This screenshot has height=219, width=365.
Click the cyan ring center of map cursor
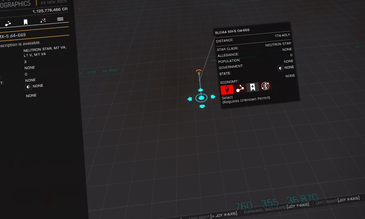point(201,98)
